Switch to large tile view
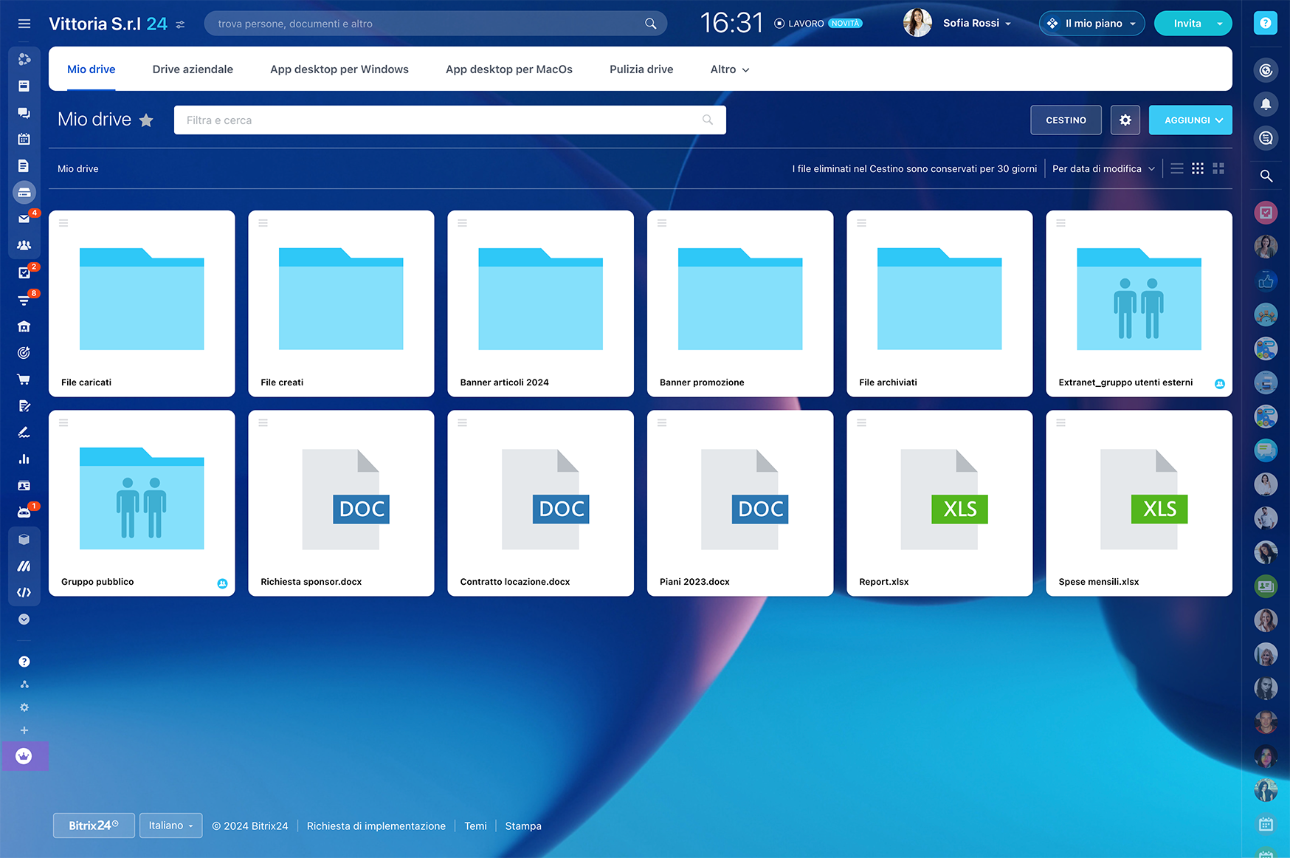 (1218, 169)
